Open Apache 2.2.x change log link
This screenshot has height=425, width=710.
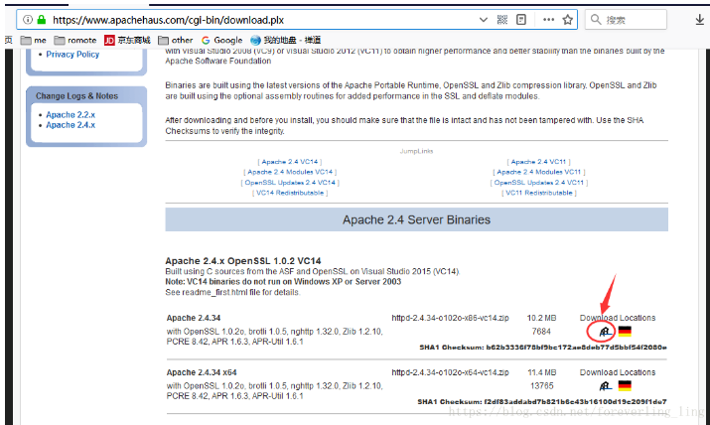pyautogui.click(x=71, y=115)
